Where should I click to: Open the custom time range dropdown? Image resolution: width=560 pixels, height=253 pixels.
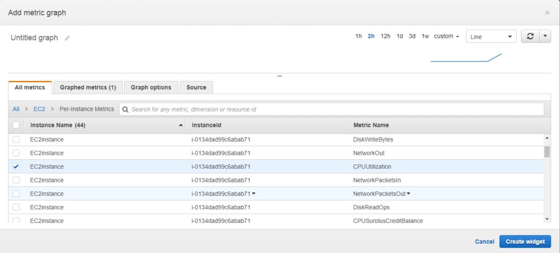click(x=446, y=36)
